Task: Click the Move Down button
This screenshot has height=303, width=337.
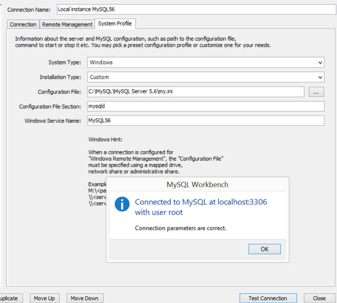Action: point(85,298)
